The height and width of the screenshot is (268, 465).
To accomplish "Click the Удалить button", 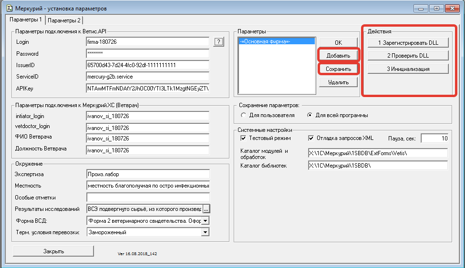I will pos(338,82).
